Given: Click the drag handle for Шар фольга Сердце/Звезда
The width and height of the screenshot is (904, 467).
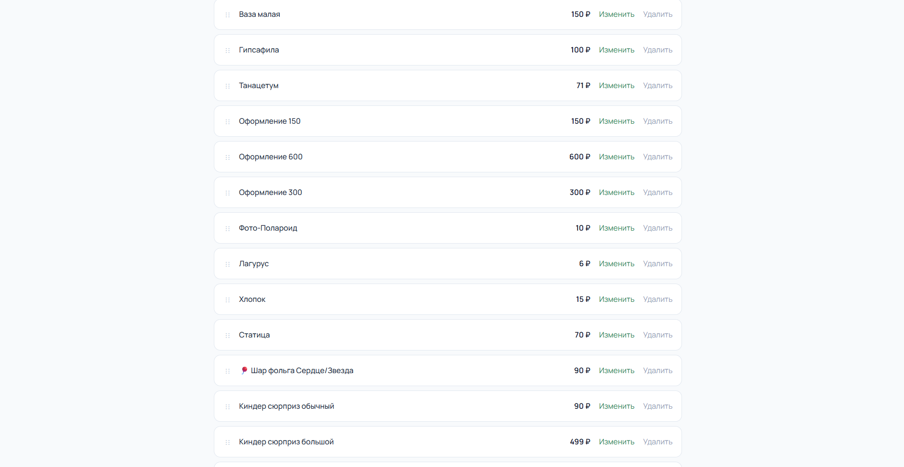Looking at the screenshot, I should point(228,371).
